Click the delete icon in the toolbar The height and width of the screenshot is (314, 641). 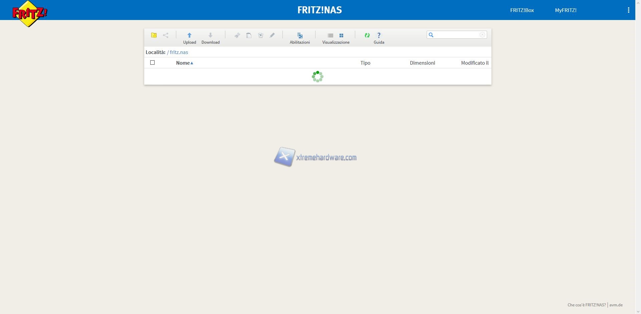pyautogui.click(x=261, y=35)
